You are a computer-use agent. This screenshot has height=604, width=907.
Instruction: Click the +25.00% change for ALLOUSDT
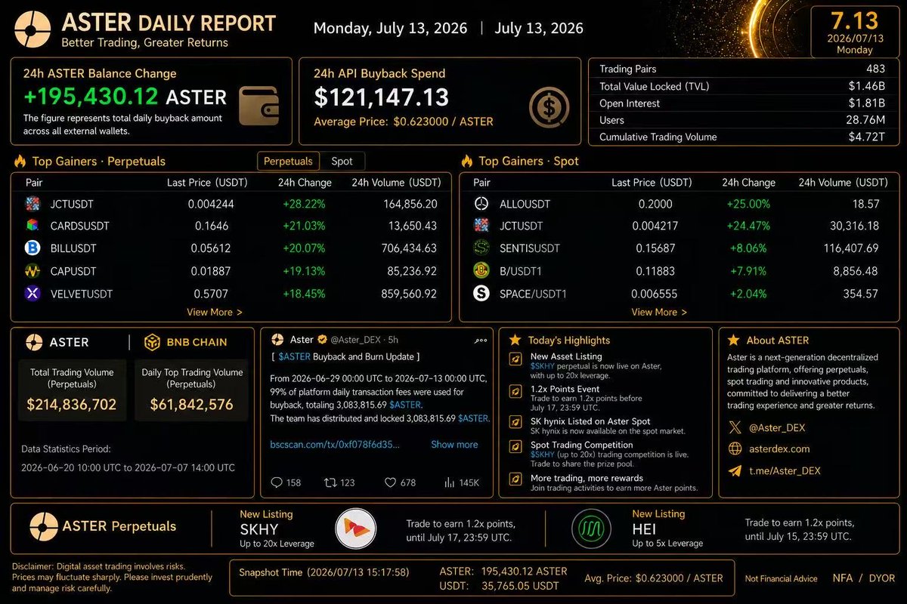[x=748, y=204]
